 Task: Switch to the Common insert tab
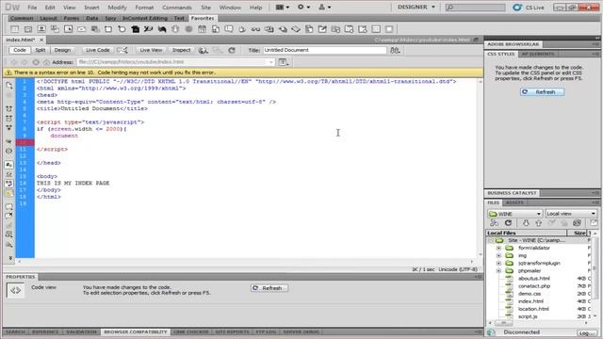click(x=22, y=18)
